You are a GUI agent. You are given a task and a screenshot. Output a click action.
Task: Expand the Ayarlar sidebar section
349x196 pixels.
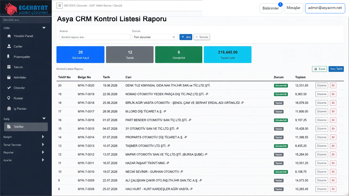coord(43,160)
